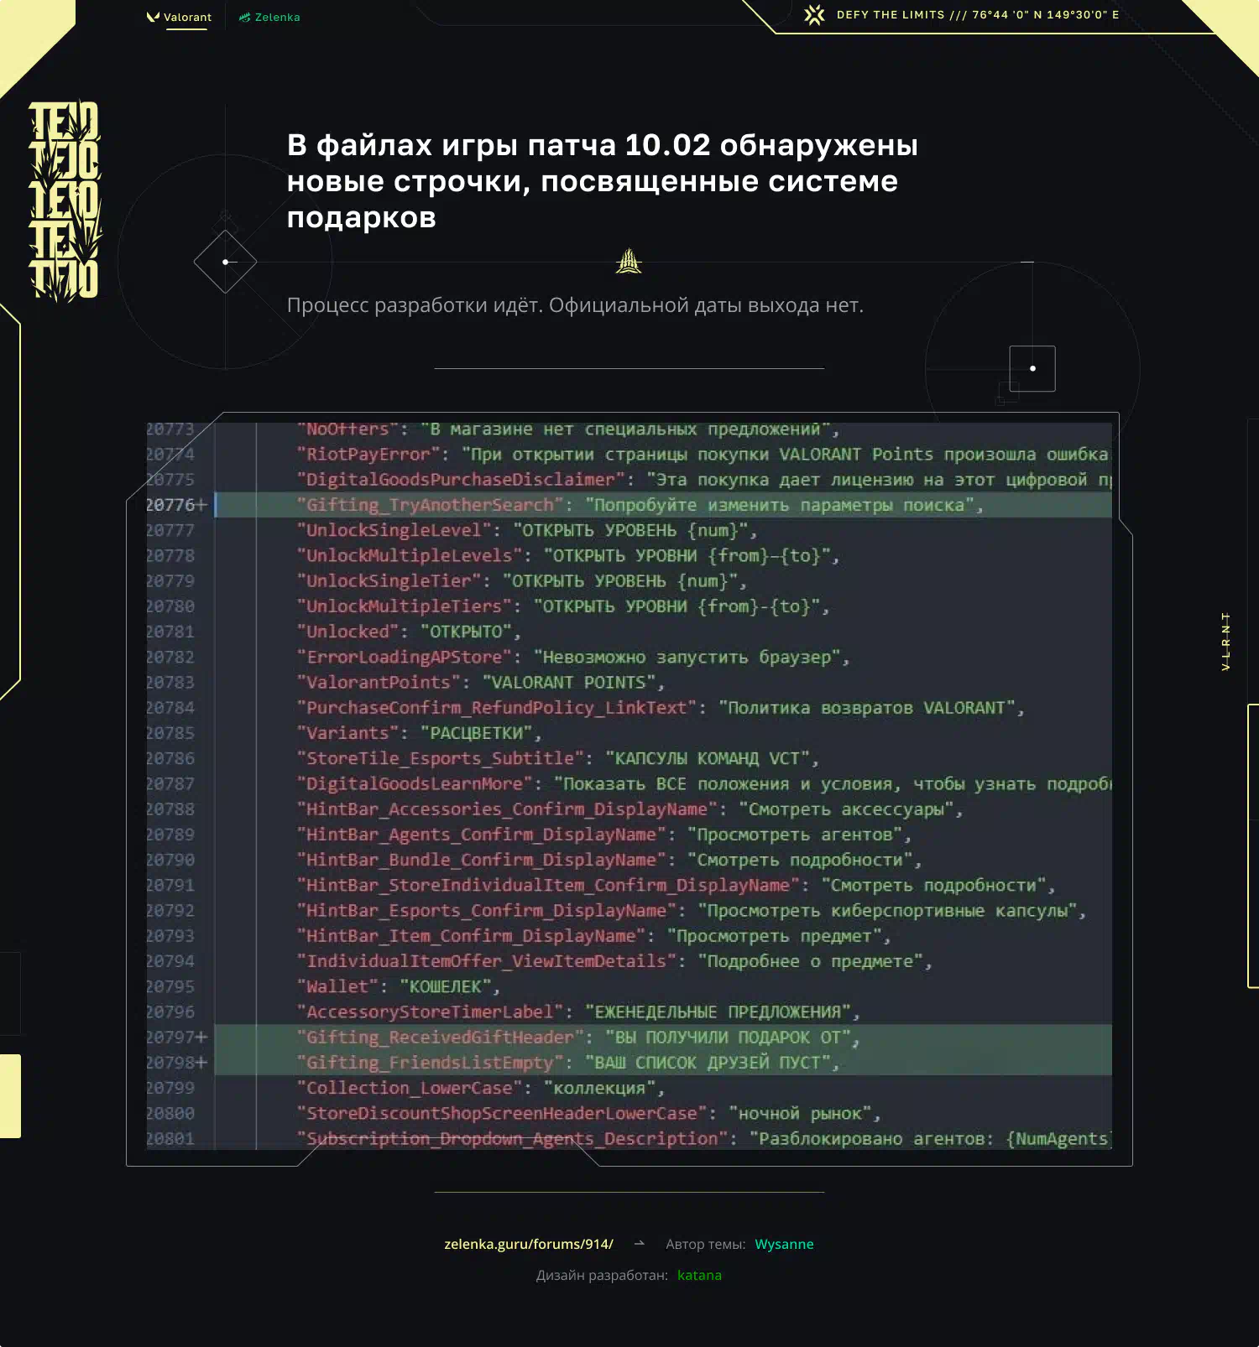
Task: Click the 'Variants' line
Action: [419, 733]
